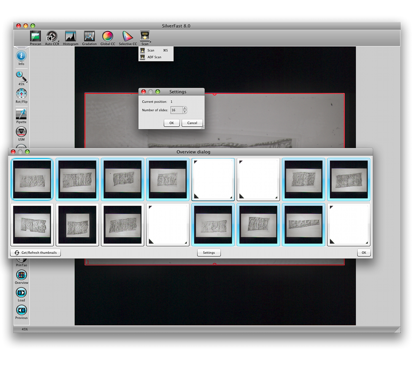Increase Number of slides with the up stepper
414x365 pixels.
coord(185,108)
